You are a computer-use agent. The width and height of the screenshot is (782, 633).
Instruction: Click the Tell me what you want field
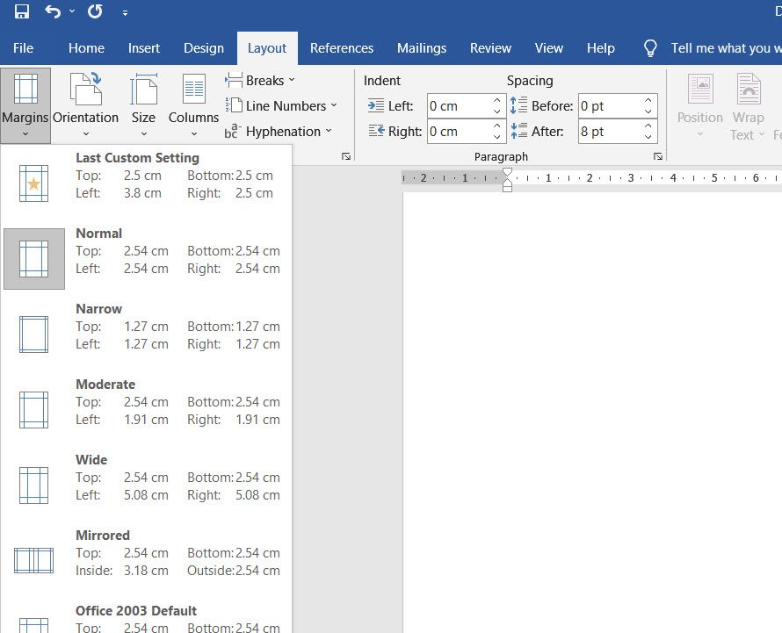point(726,48)
